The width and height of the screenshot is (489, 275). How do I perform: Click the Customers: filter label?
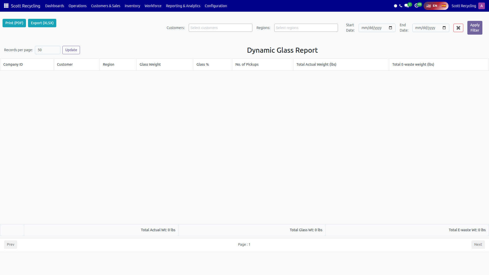[x=175, y=28]
